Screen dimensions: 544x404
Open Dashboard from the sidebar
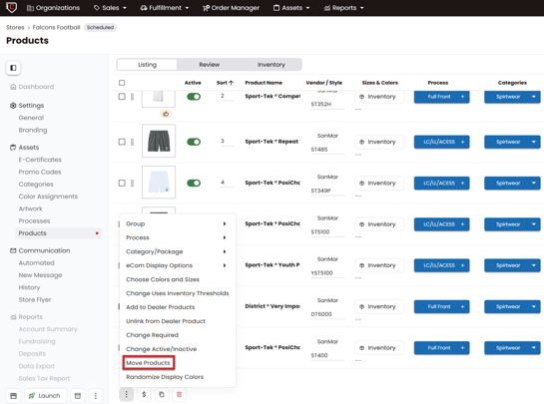pyautogui.click(x=32, y=87)
